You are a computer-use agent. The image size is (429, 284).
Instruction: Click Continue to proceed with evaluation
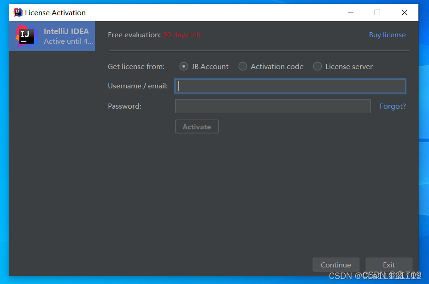click(336, 265)
